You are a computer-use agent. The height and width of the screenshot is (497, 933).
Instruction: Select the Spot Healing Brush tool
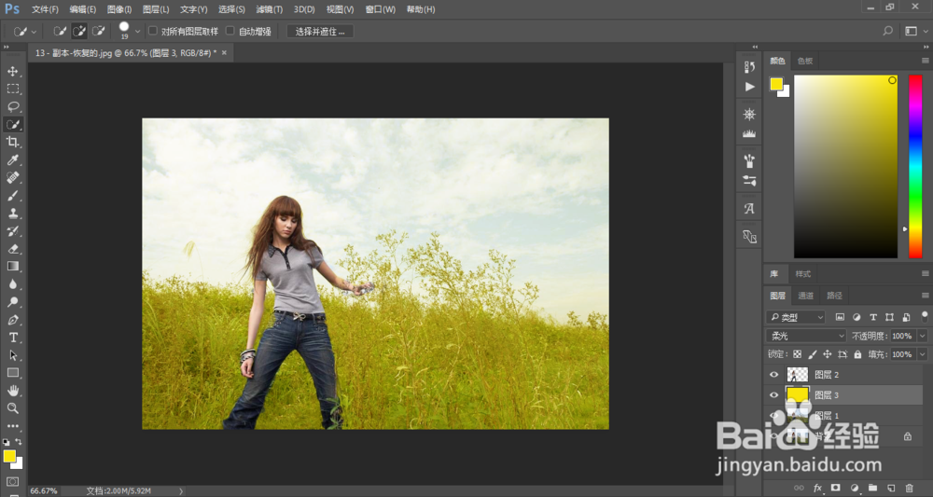(x=12, y=178)
